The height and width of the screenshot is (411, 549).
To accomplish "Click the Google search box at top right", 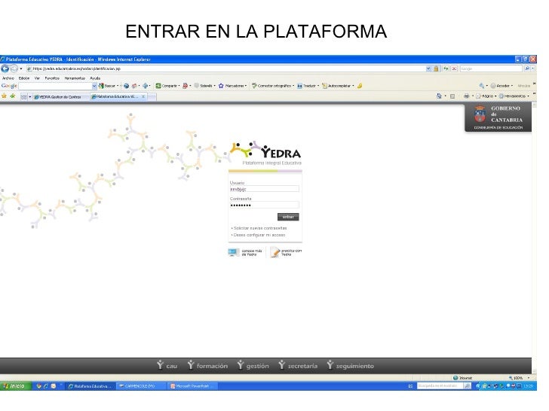I will point(491,68).
